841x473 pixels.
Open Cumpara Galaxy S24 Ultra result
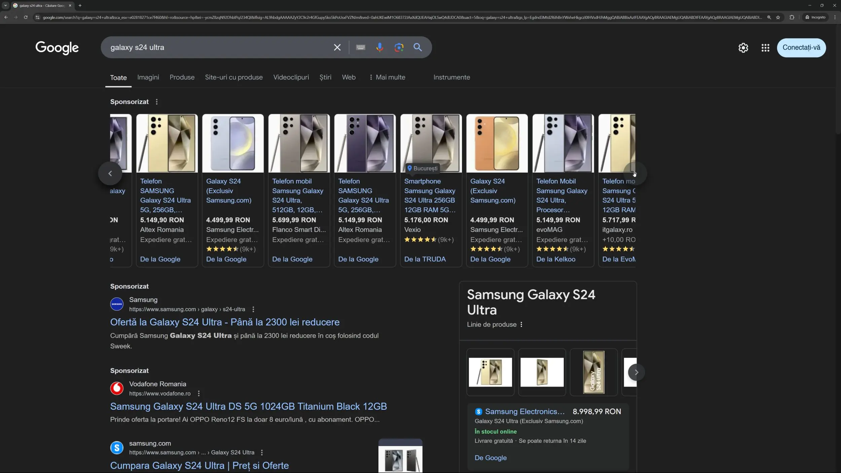click(x=199, y=465)
